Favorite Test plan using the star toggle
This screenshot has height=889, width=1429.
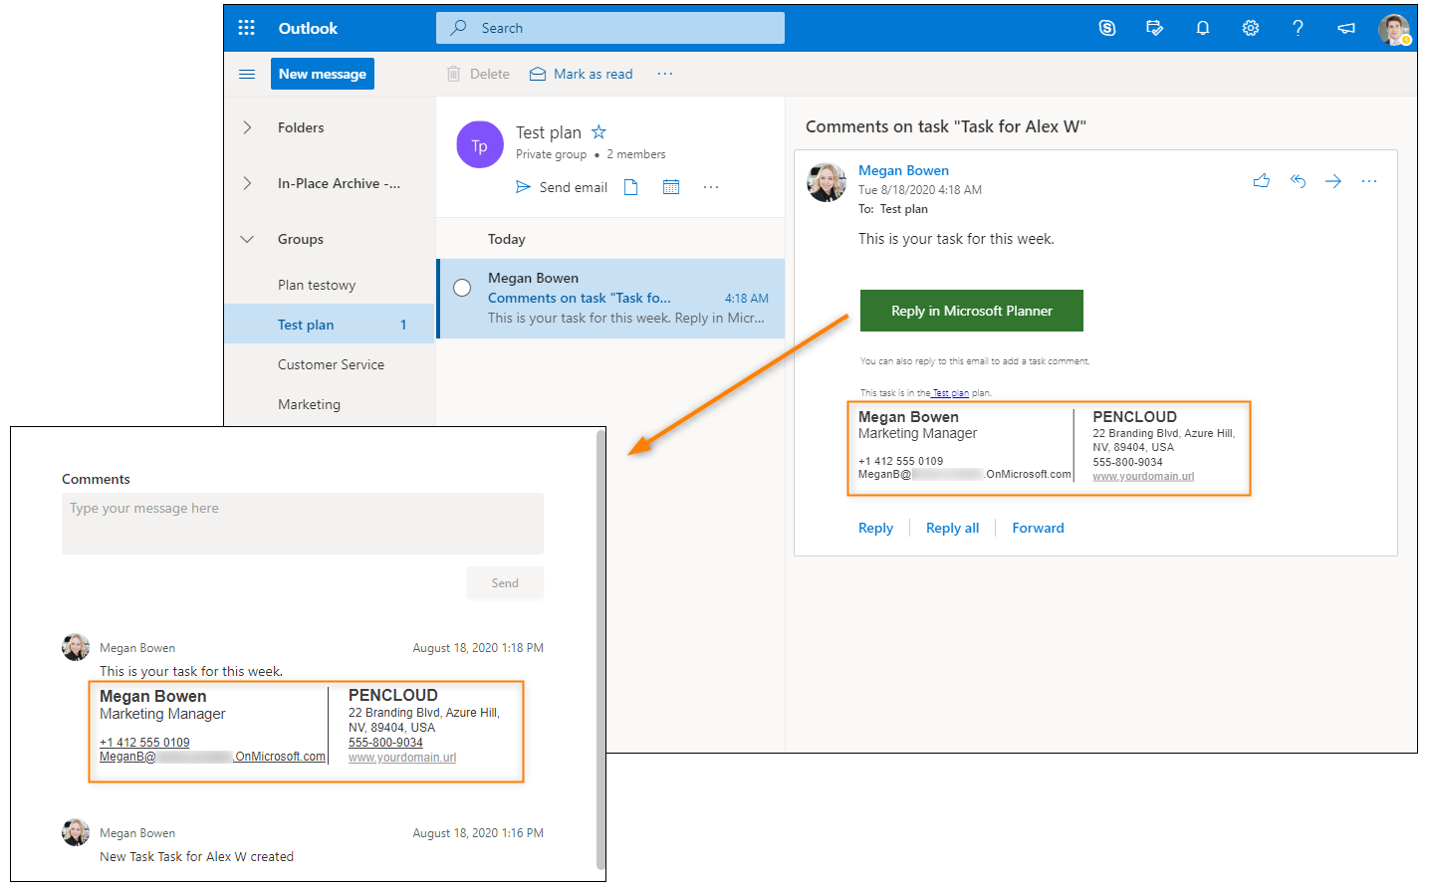point(597,130)
